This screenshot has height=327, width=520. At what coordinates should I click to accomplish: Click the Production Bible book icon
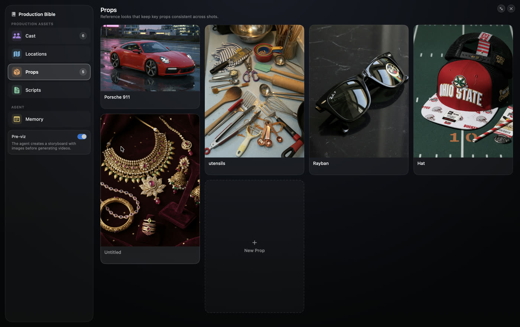[x=14, y=14]
